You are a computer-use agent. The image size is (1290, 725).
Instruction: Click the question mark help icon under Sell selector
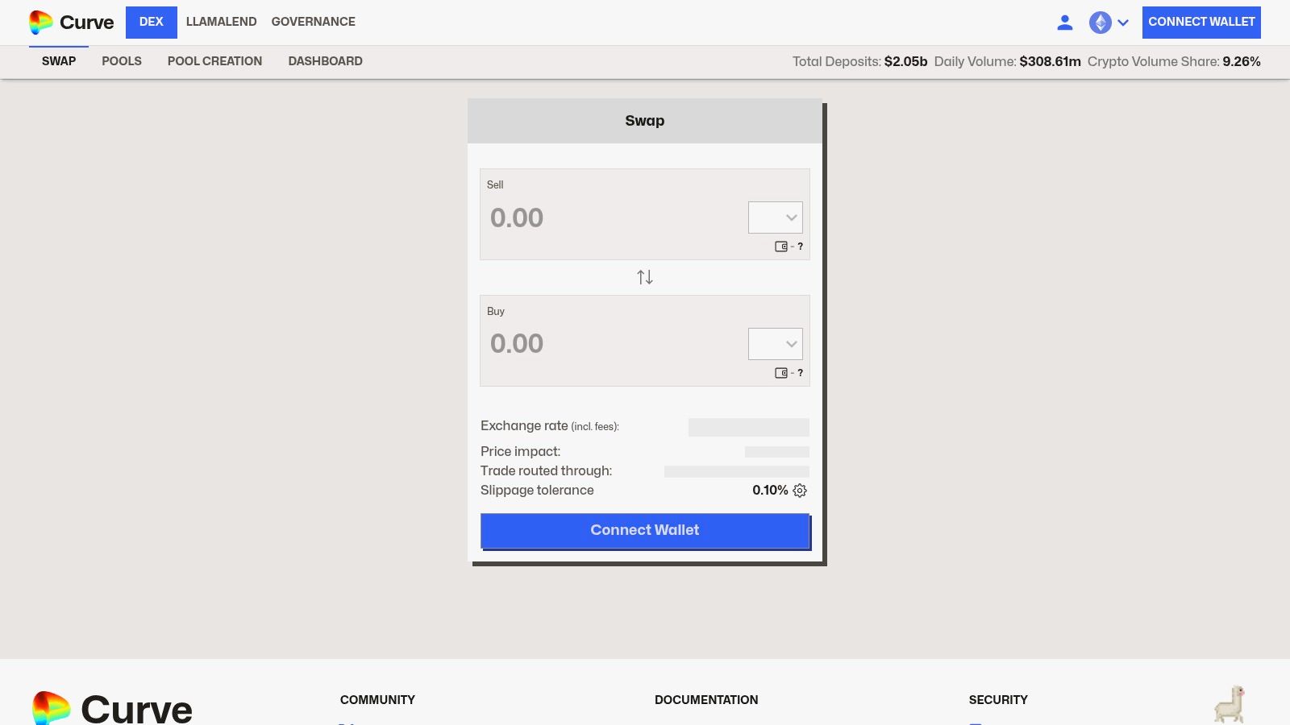click(x=800, y=246)
